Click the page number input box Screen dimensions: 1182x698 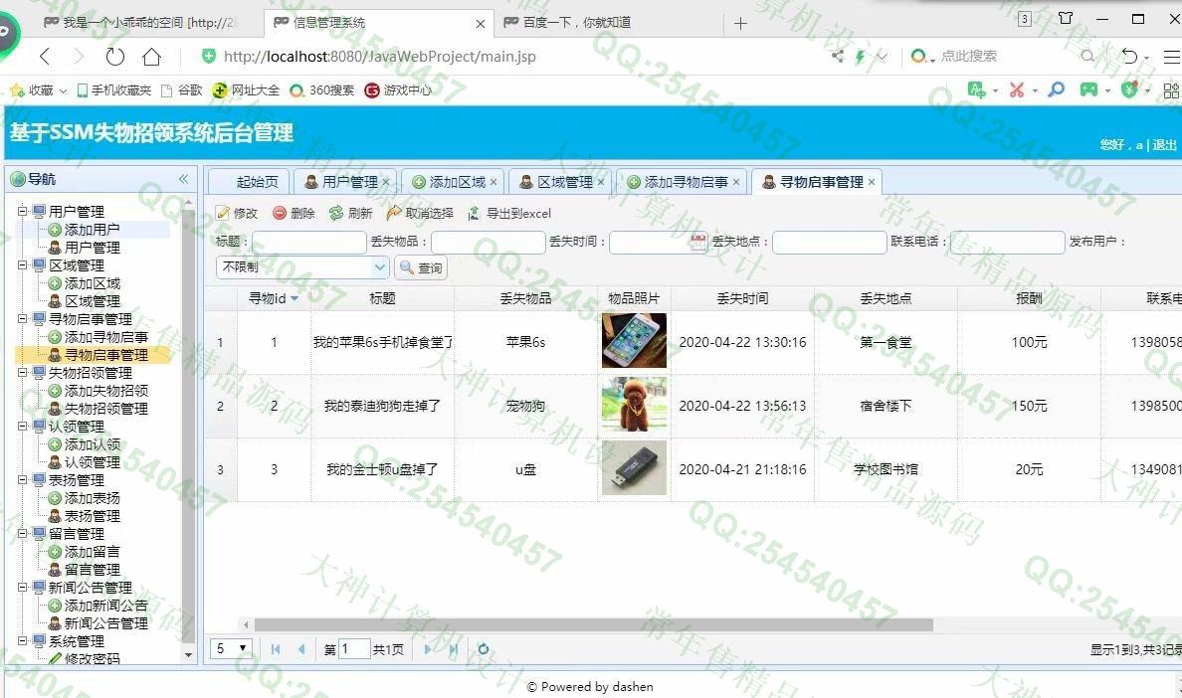coord(354,649)
